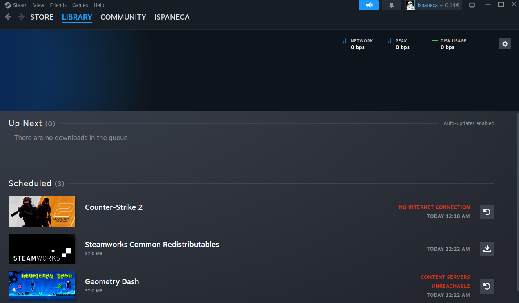This screenshot has height=303, width=519.
Task: Click the Counter-Strike 2 title
Action: point(114,207)
